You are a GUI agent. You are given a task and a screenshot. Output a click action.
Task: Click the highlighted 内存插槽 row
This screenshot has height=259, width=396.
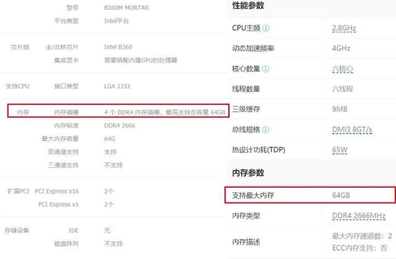click(118, 111)
